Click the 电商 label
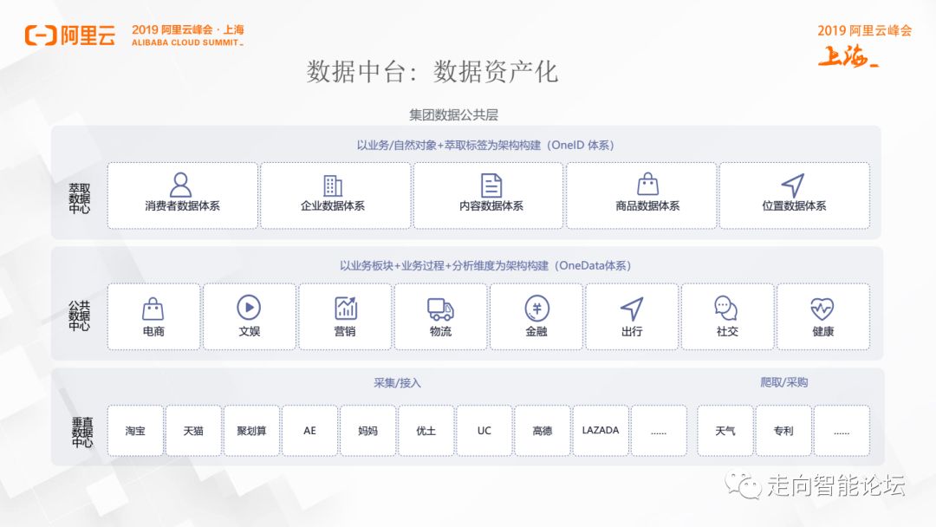936x527 pixels. click(153, 331)
